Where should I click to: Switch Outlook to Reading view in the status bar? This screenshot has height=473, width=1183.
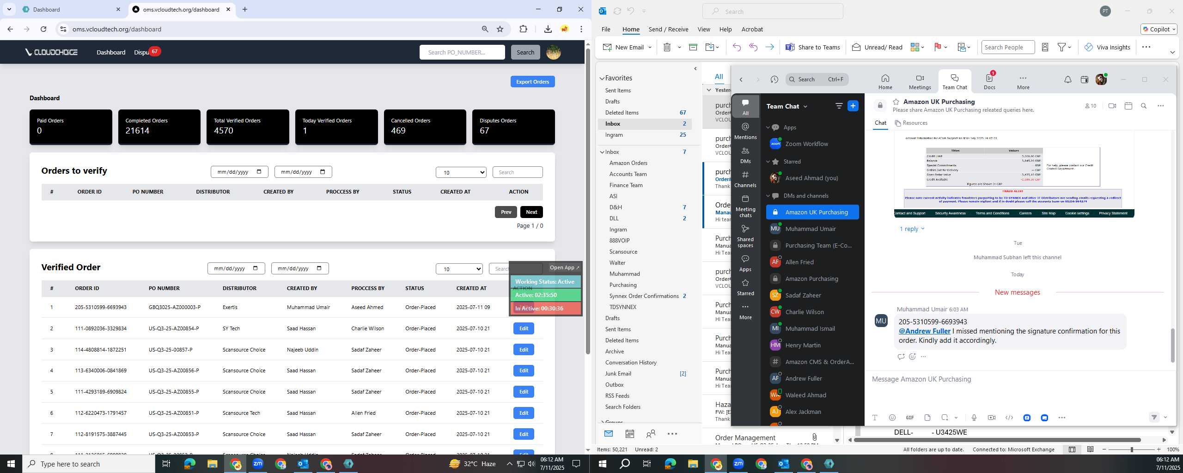(x=1090, y=449)
